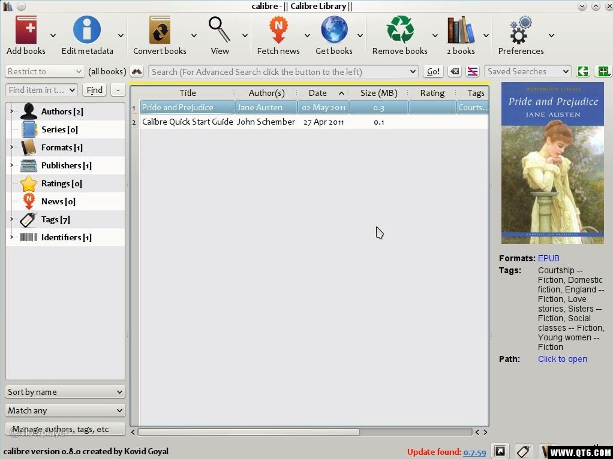Select Calibre Quick Start Guide row
This screenshot has height=459, width=613.
[x=314, y=122]
